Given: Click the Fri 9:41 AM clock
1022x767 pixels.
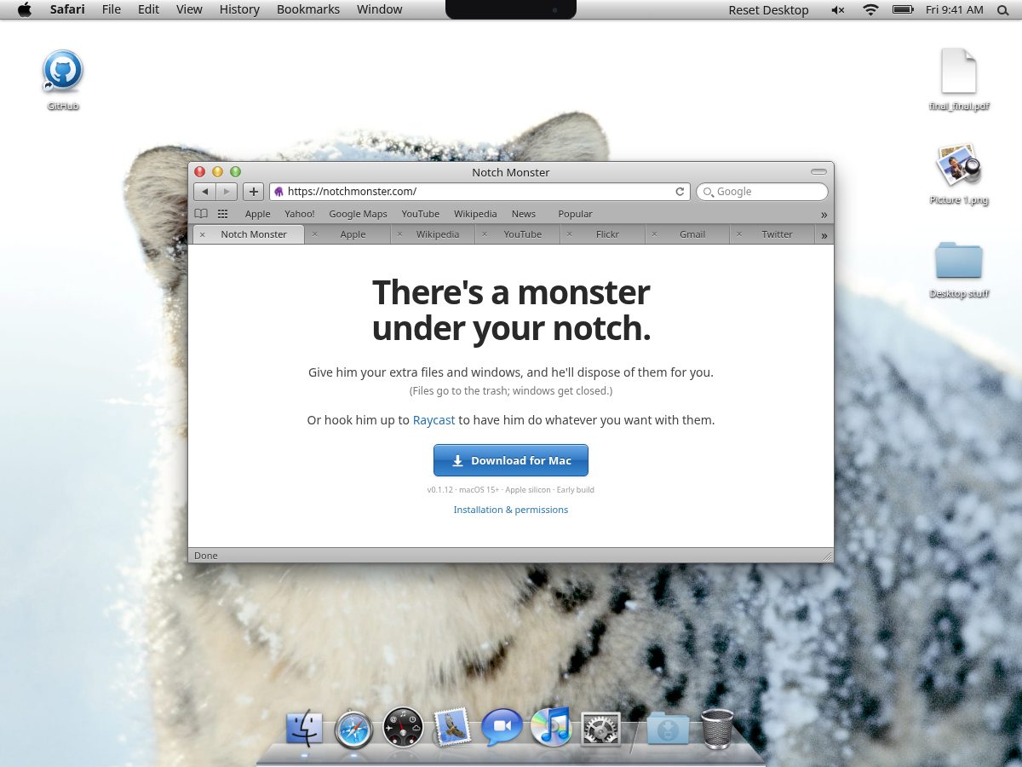Looking at the screenshot, I should pos(955,9).
